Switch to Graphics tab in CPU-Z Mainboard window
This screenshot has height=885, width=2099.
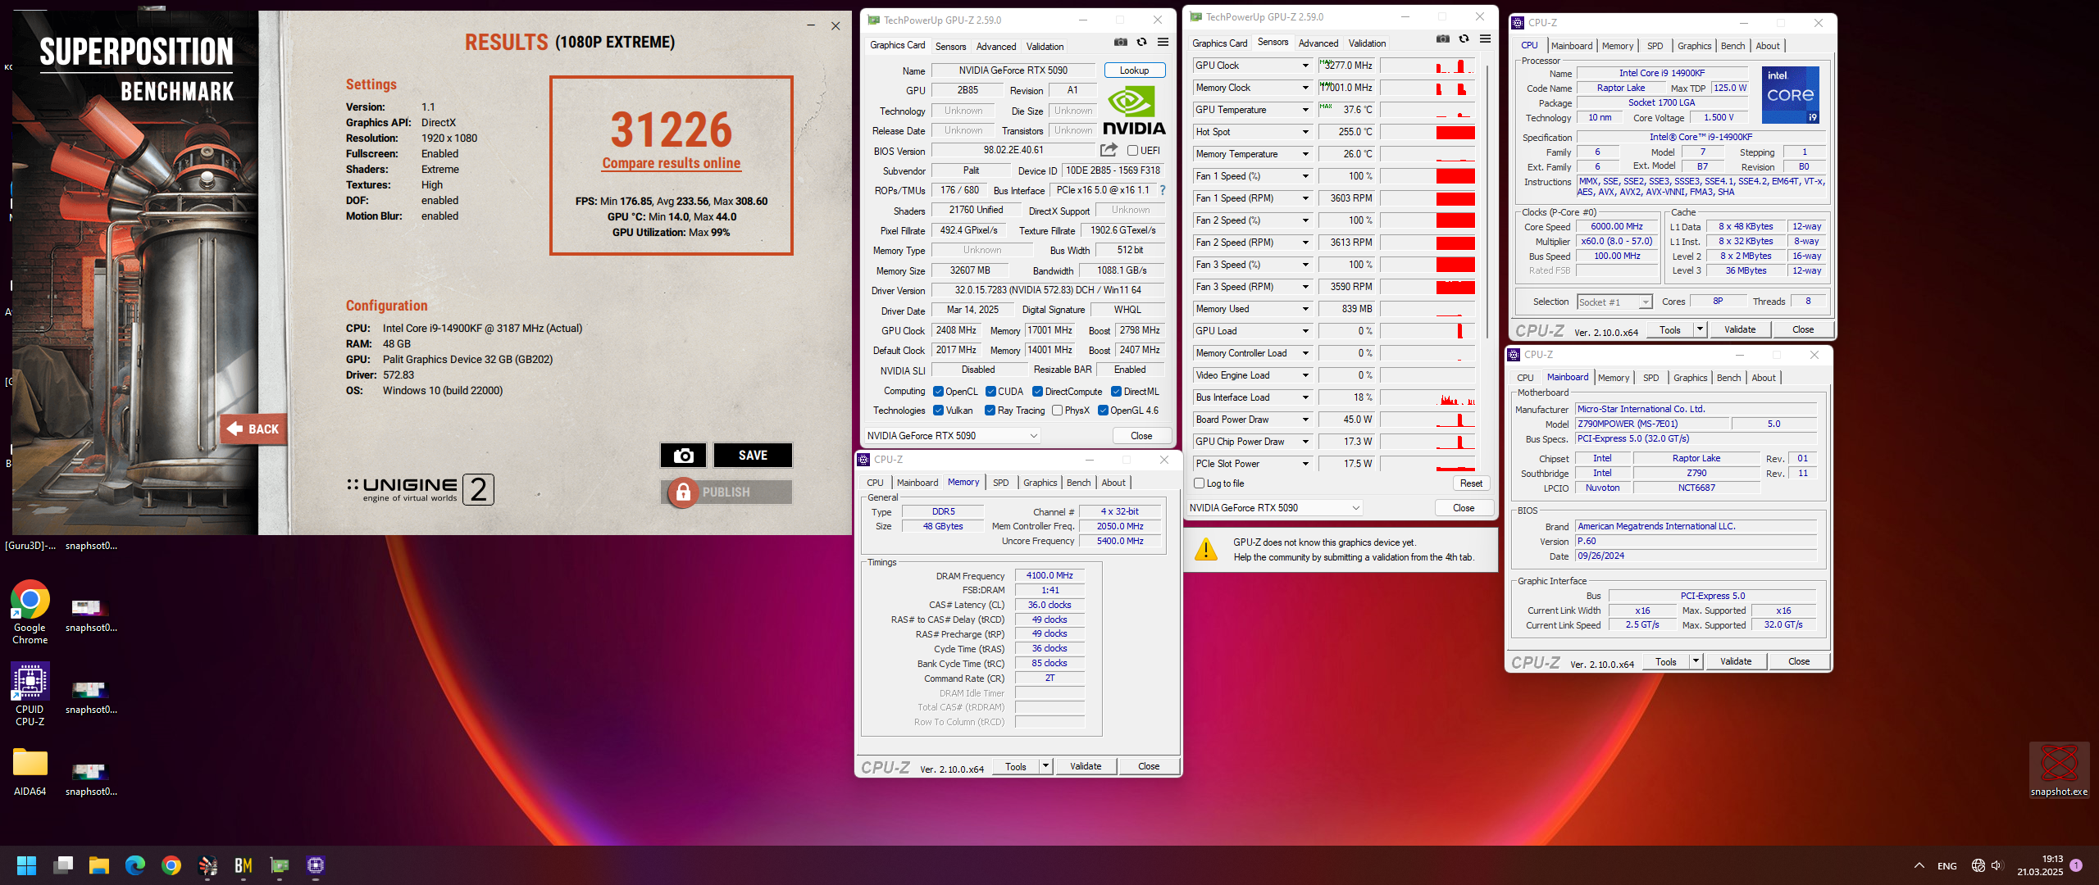pos(1690,378)
